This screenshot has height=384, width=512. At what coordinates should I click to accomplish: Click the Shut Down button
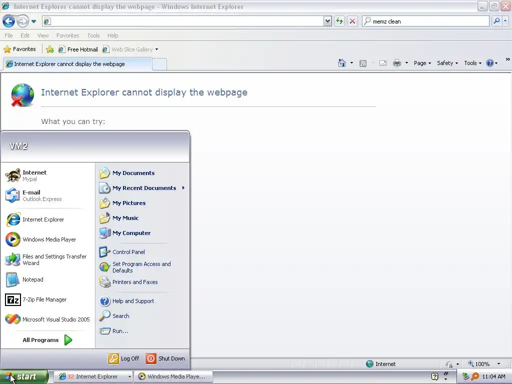click(165, 358)
